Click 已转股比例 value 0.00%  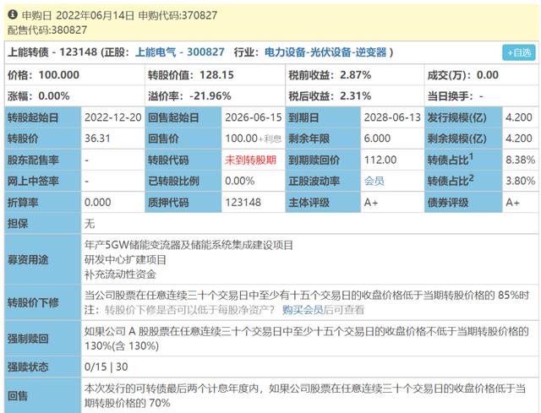tap(240, 181)
